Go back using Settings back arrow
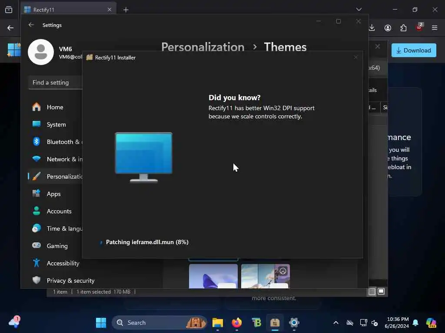This screenshot has height=333, width=445. point(31,25)
